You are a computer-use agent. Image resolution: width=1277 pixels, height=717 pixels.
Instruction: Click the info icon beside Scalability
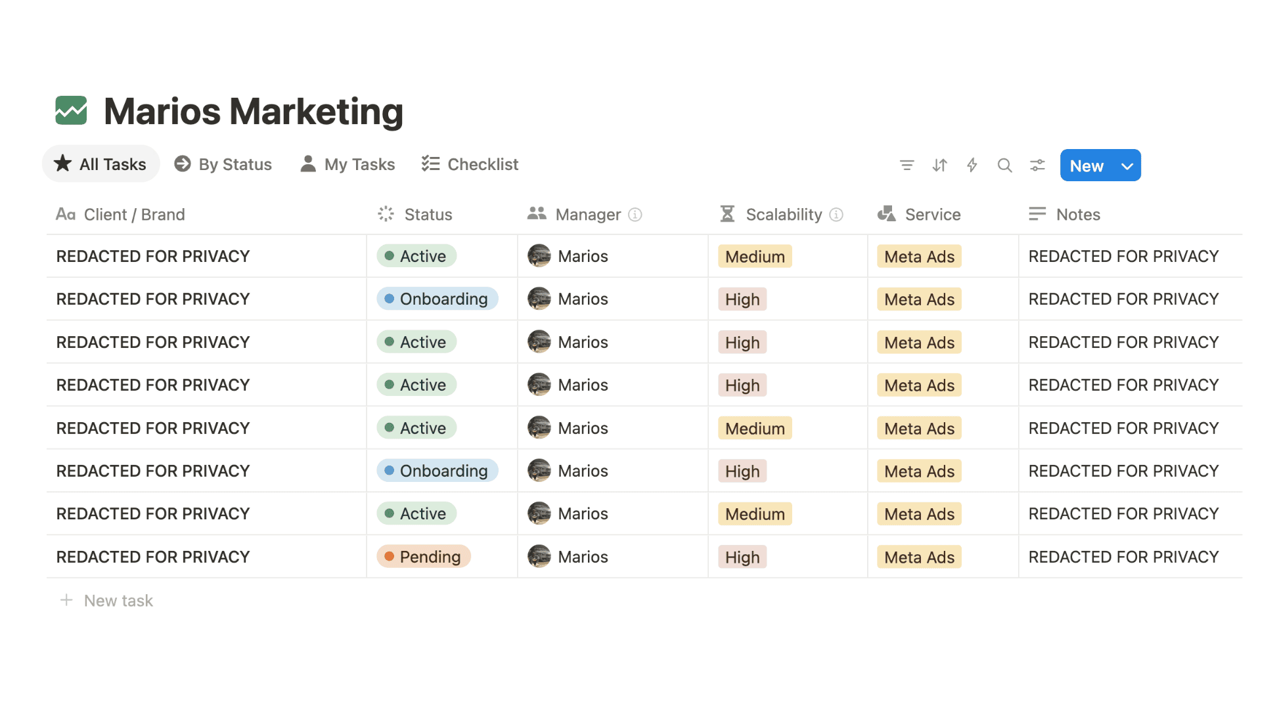(835, 214)
